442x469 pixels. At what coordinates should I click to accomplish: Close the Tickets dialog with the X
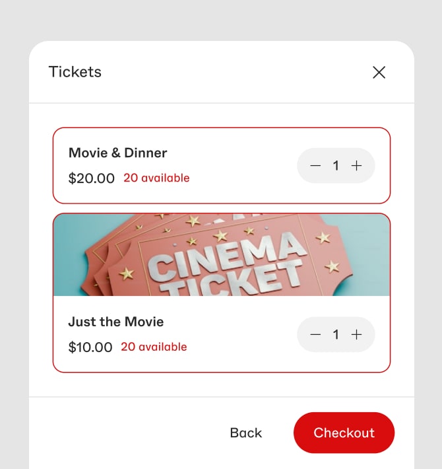tap(379, 73)
